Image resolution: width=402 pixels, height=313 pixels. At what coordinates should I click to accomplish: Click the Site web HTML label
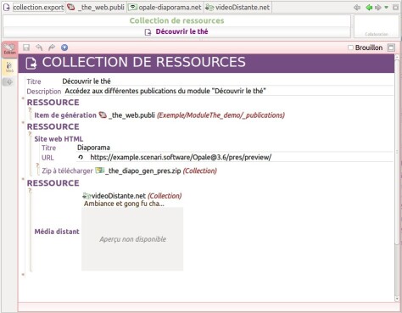tap(59, 139)
